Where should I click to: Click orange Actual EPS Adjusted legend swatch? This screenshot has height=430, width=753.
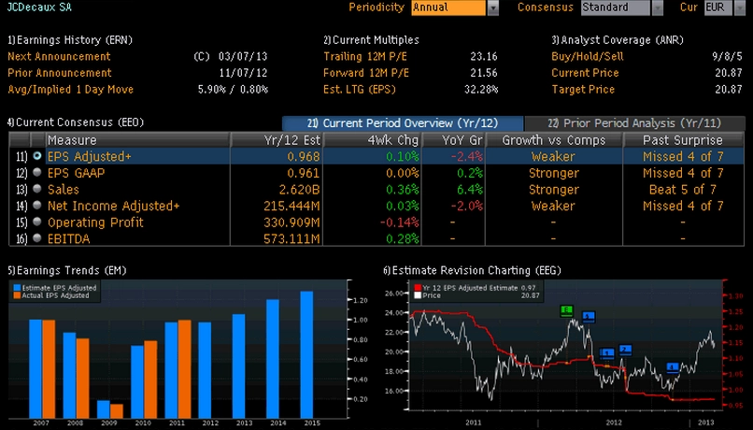coord(17,295)
